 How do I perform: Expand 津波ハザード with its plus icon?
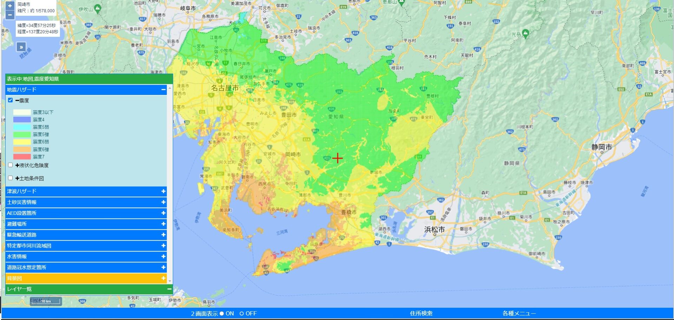163,192
